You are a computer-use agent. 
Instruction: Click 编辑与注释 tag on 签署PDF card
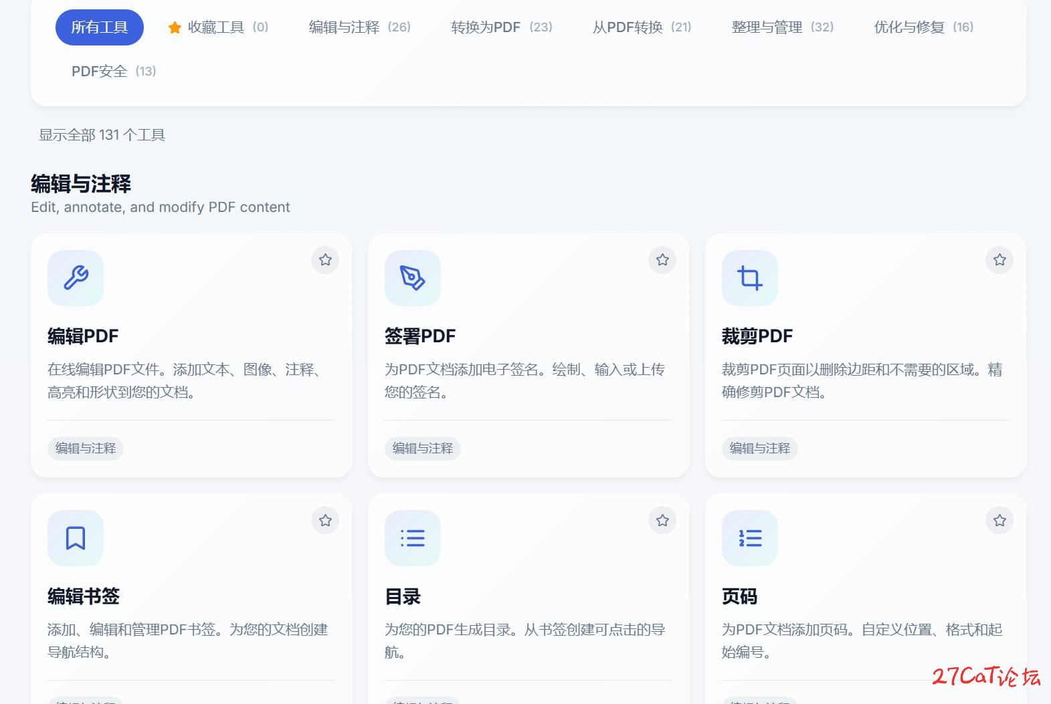pyautogui.click(x=423, y=448)
